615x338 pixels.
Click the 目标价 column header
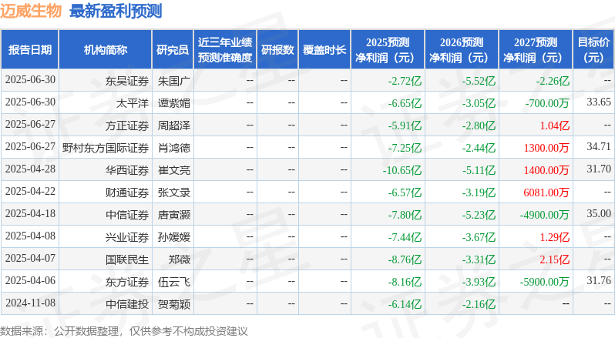(x=593, y=50)
